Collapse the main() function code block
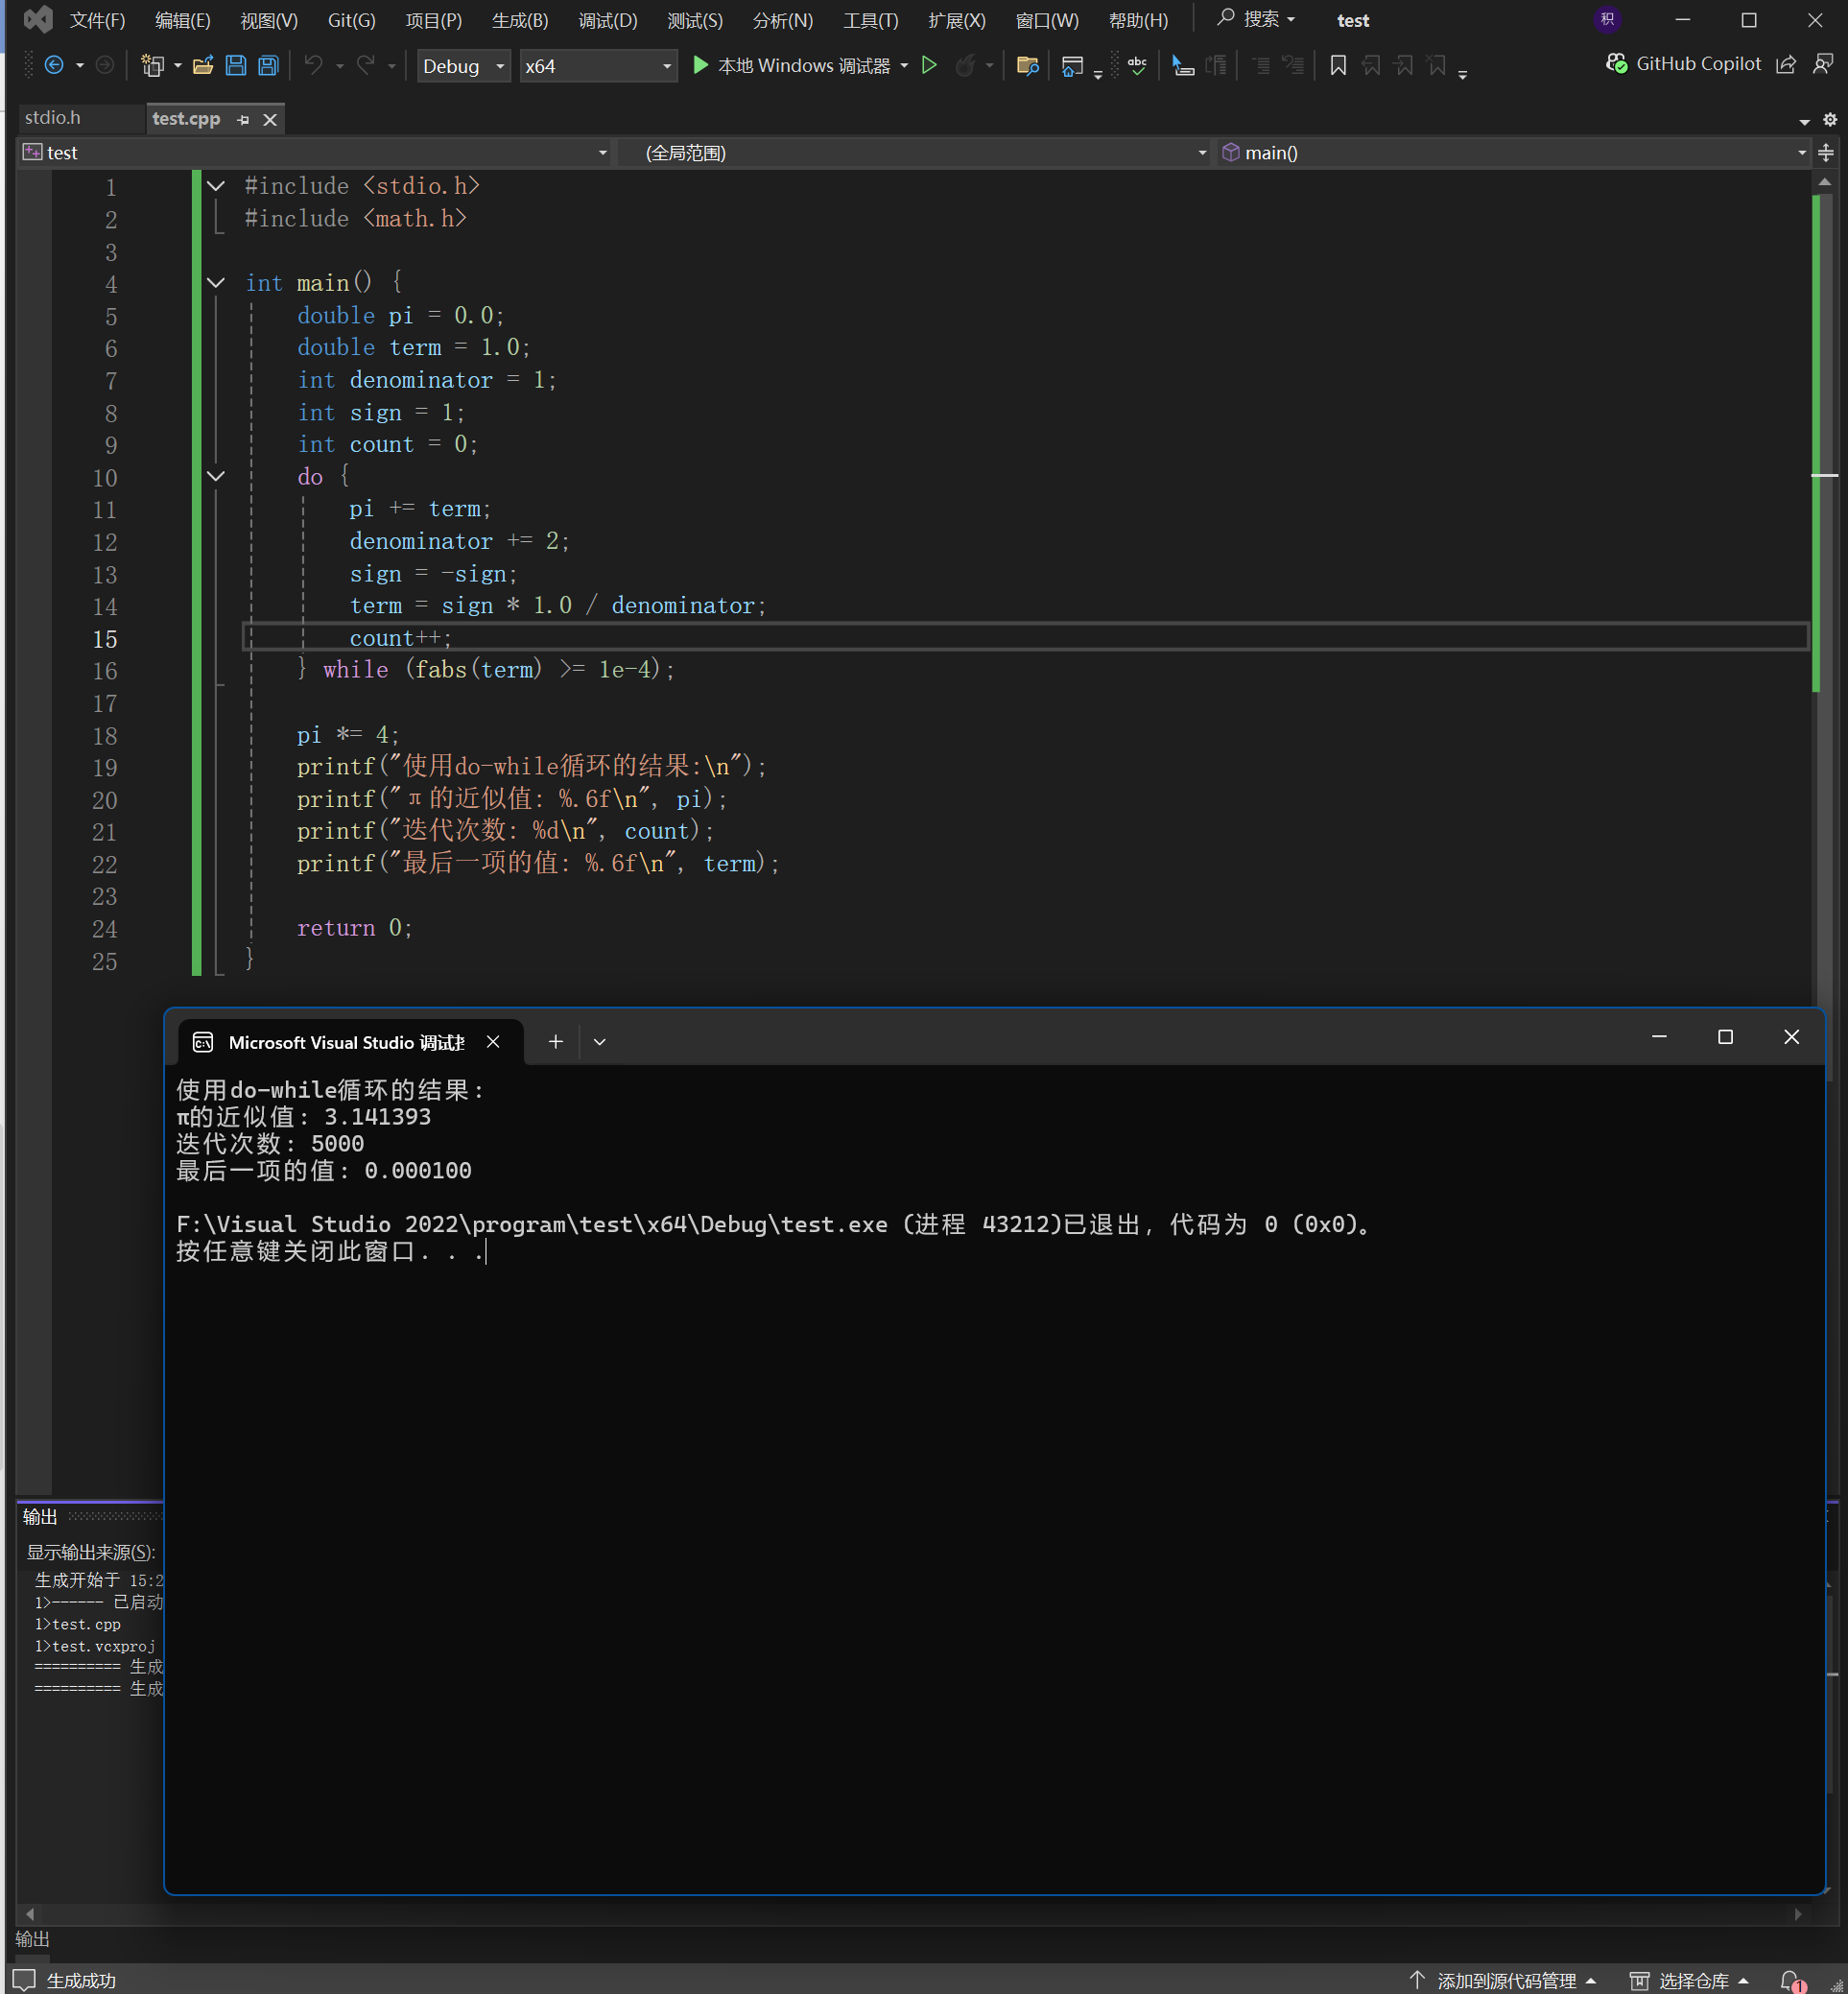The image size is (1848, 1994). point(216,283)
